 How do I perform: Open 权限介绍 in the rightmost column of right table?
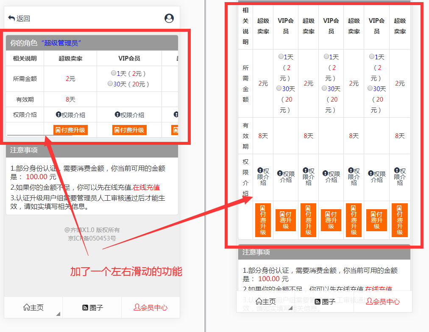tap(397, 170)
